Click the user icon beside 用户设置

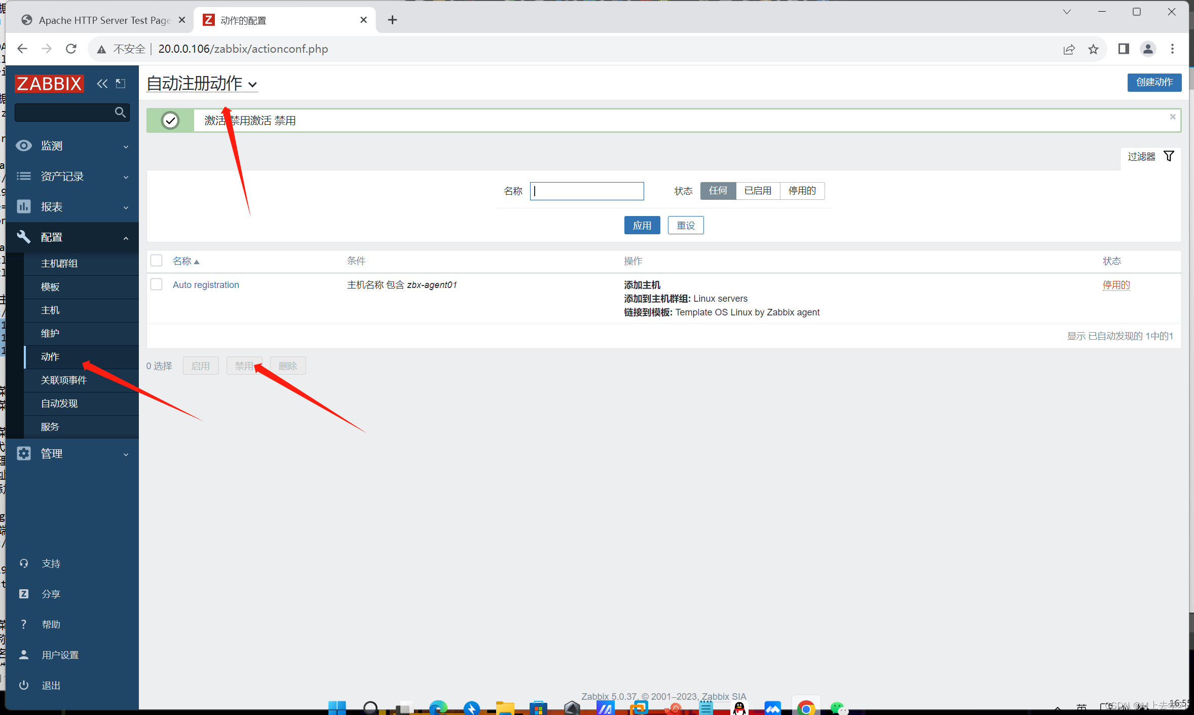24,655
